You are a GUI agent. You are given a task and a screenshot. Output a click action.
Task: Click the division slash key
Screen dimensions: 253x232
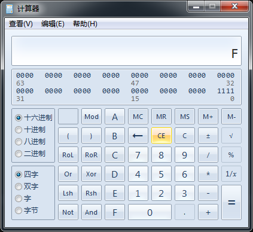coord(208,155)
